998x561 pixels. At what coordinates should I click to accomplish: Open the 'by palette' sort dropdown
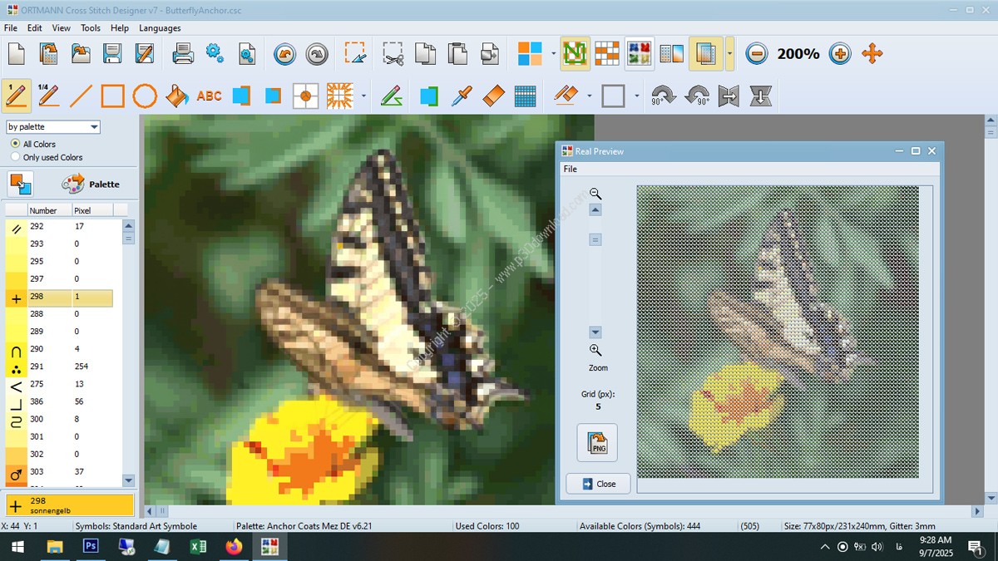pos(53,127)
